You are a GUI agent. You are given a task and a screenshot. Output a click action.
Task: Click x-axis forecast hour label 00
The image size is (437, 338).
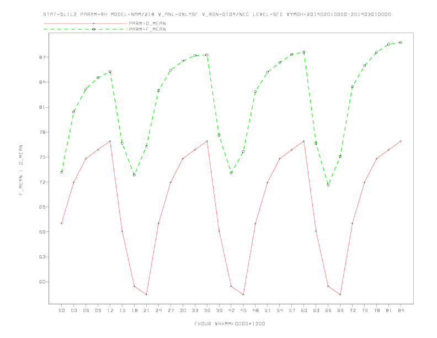(62, 310)
